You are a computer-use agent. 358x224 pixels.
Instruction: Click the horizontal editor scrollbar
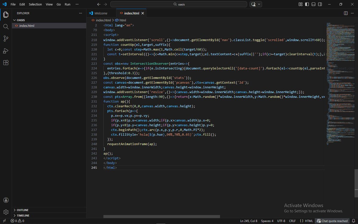point(162,216)
